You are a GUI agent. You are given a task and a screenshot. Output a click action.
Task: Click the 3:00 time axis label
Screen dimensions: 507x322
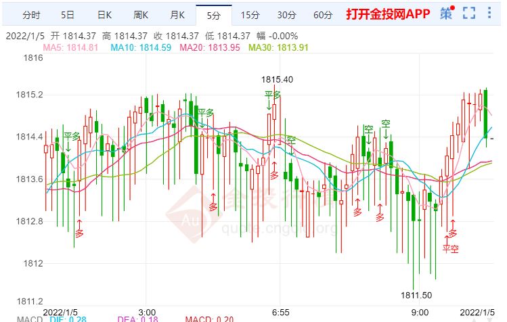click(147, 313)
